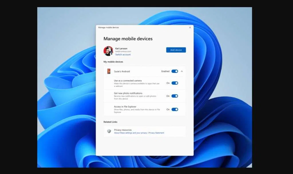293x174 pixels.
Task: Open the Switch account link
Action: pyautogui.click(x=123, y=54)
